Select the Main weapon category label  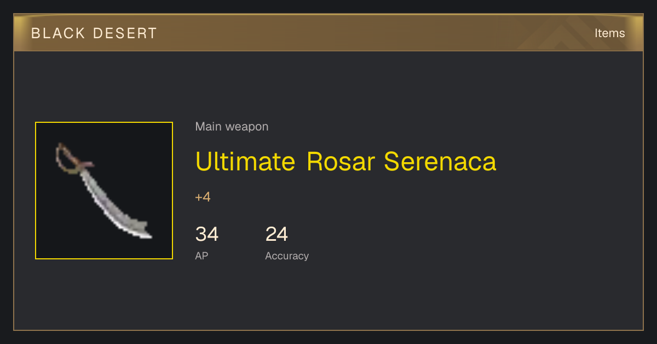(x=232, y=127)
